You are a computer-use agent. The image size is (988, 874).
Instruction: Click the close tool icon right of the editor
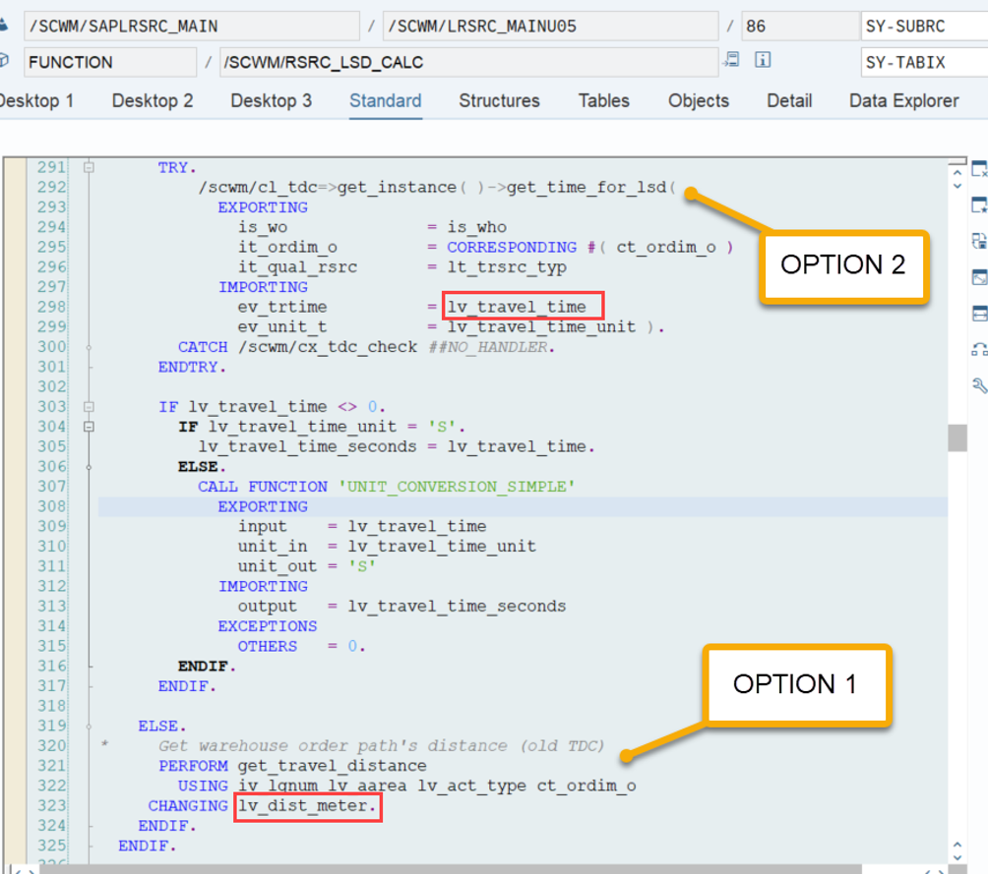(979, 169)
